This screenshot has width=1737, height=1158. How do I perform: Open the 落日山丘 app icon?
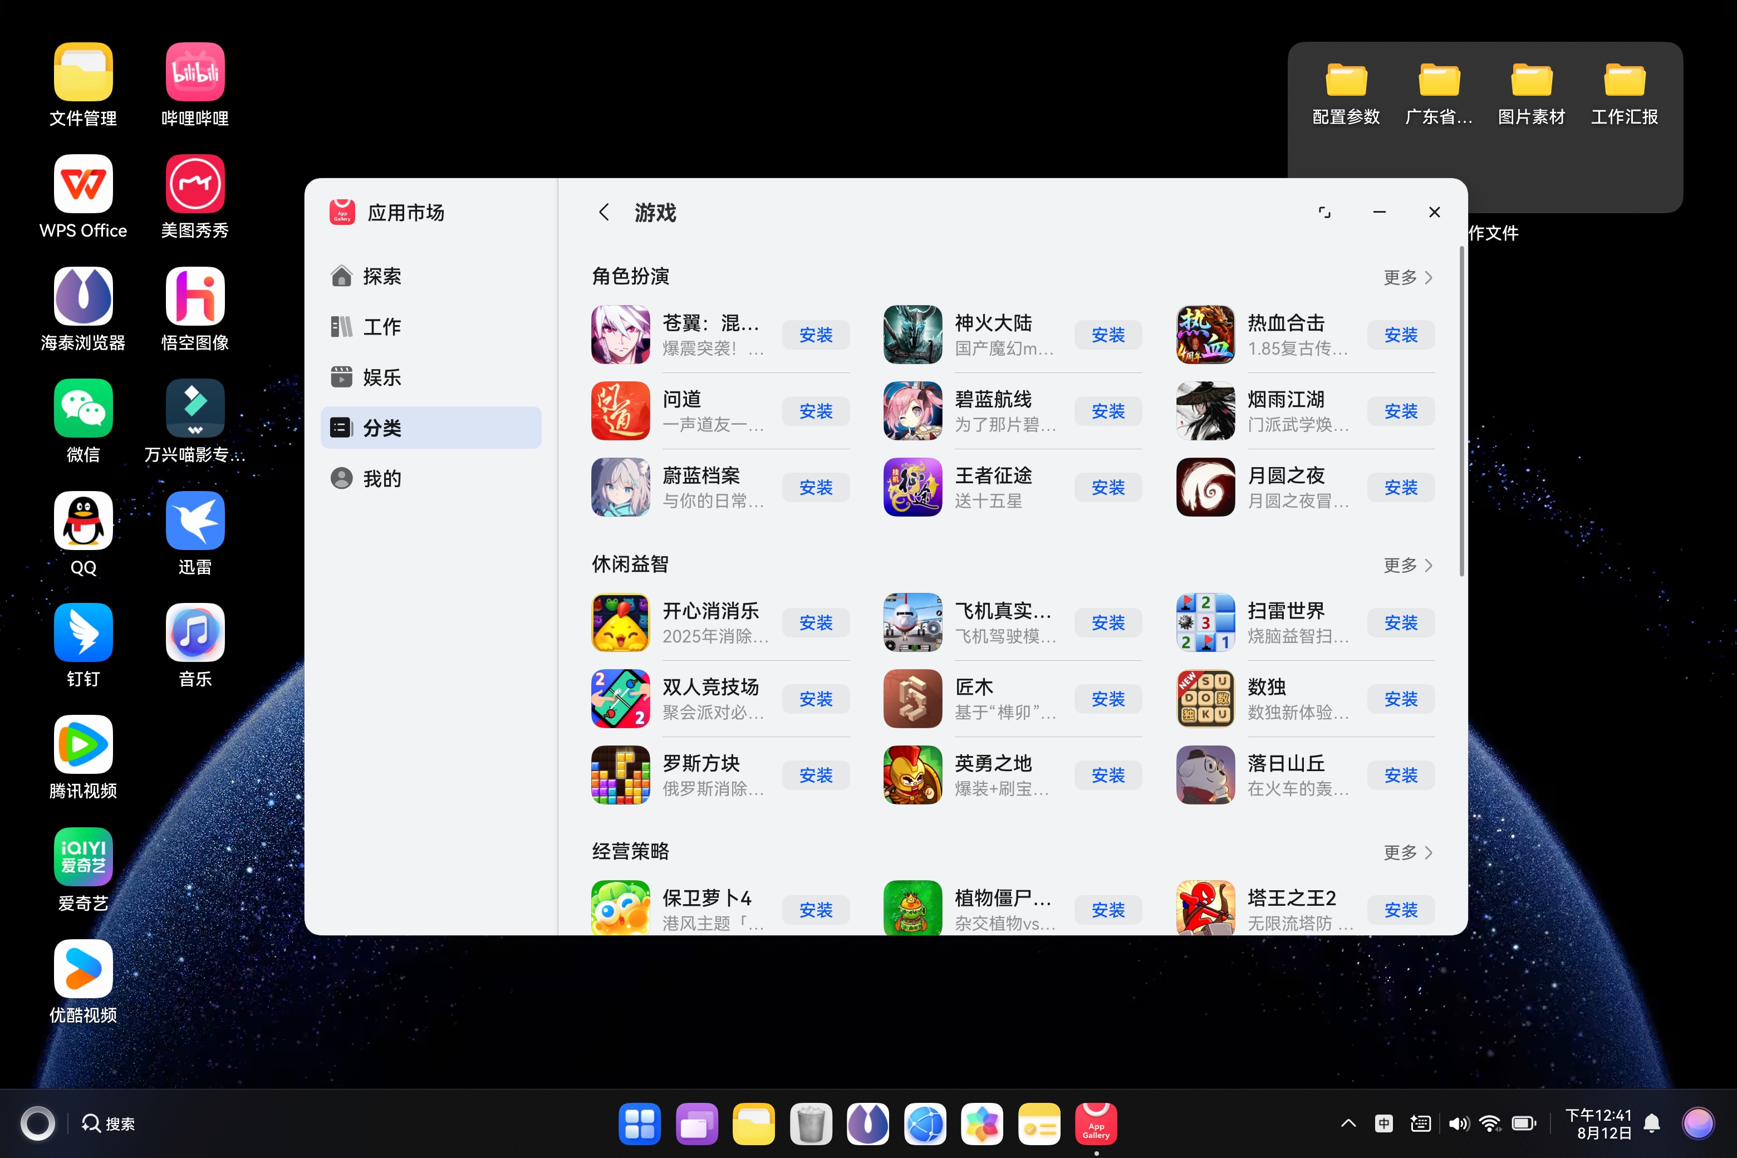point(1205,775)
